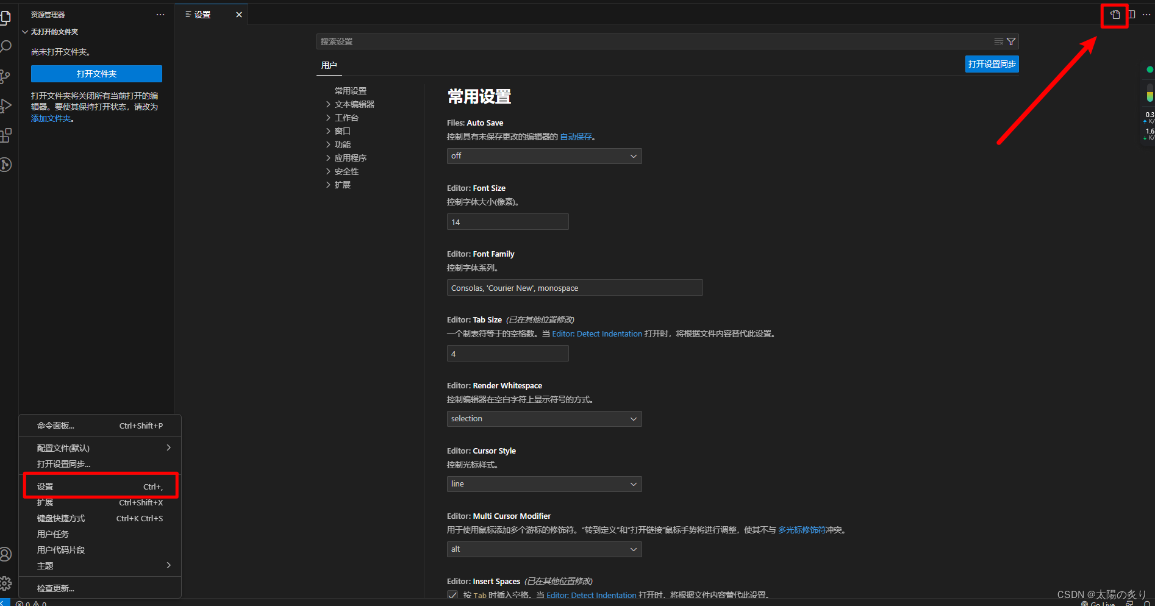Open the Accounts icon in activity bar
Viewport: 1155px width, 606px height.
click(x=5, y=554)
